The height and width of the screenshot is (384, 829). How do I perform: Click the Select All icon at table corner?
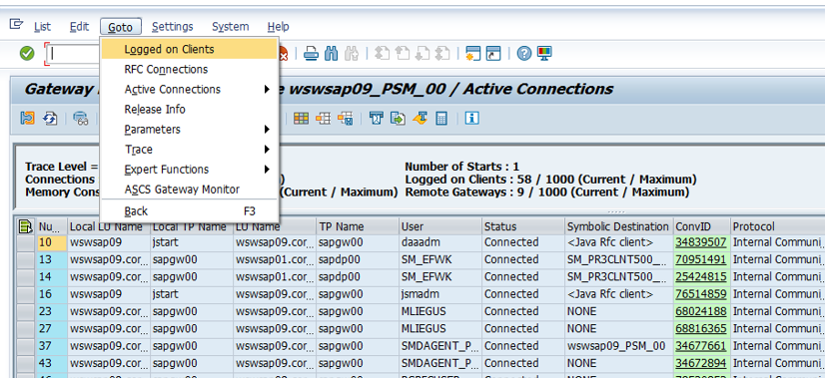[x=26, y=226]
